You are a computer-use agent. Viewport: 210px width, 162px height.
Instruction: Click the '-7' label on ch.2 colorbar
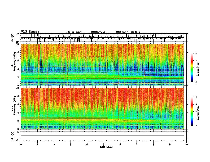[x=196, y=126]
